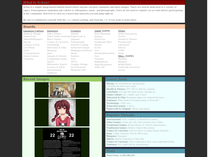Open the Travel board
Viewport: 210px width, 157px height.
click(122, 36)
